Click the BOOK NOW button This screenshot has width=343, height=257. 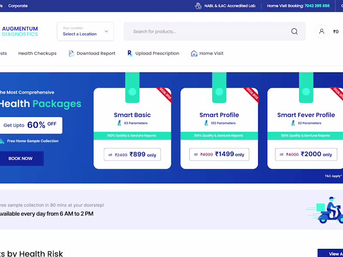(21, 158)
